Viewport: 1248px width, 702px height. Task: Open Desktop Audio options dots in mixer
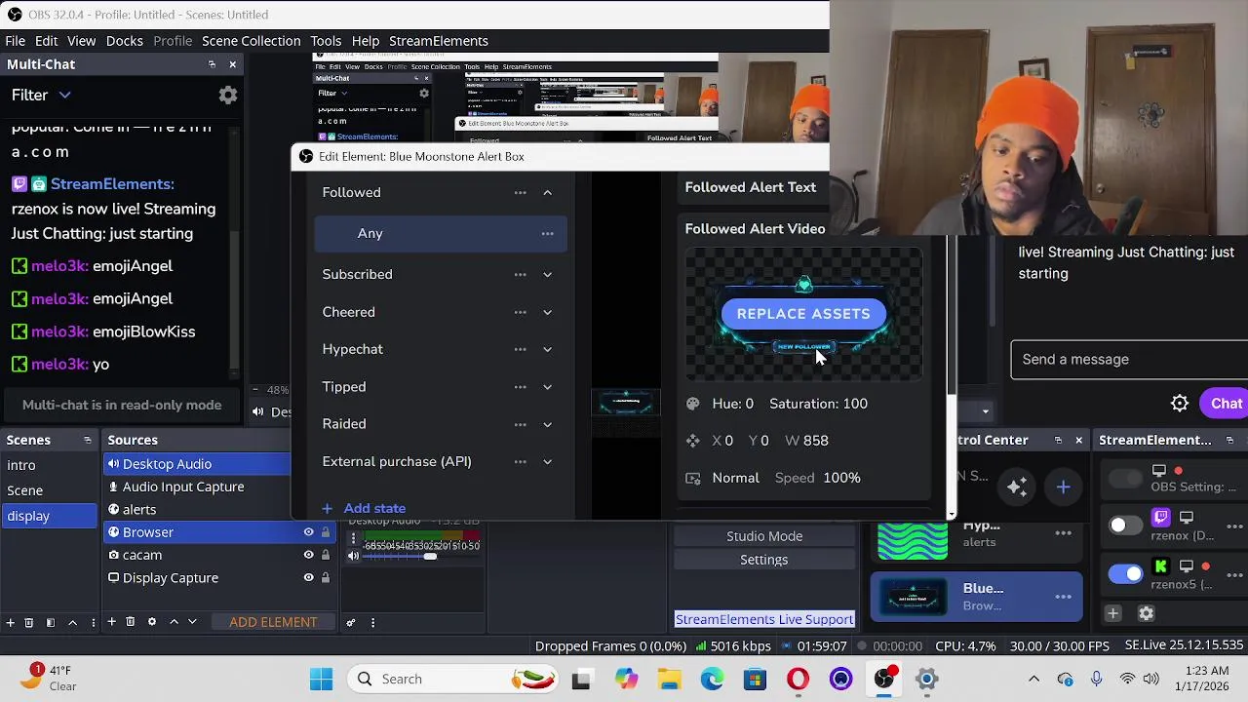tap(353, 539)
